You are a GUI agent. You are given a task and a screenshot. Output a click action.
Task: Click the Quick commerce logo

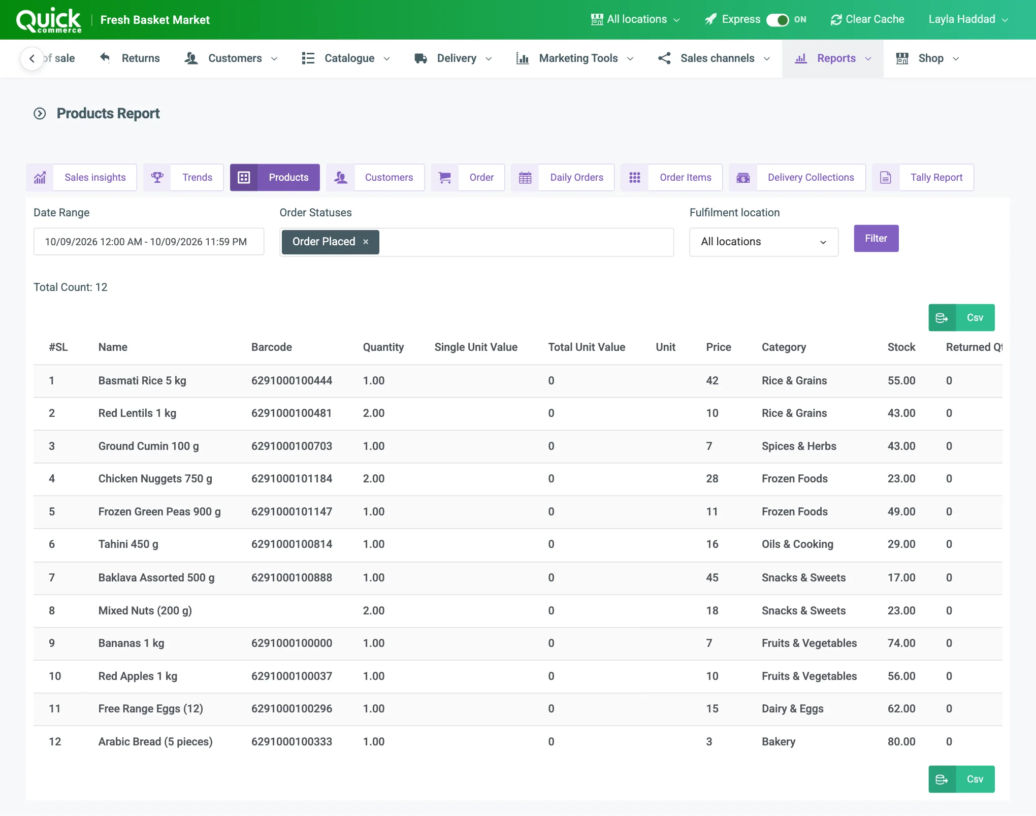(x=49, y=20)
